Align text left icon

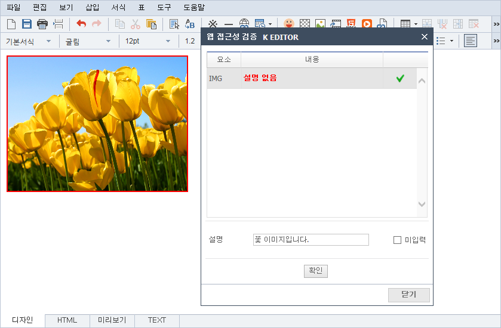tap(471, 41)
